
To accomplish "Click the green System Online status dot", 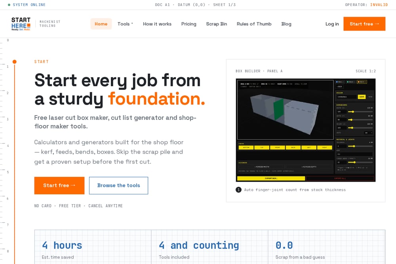I will [x=9, y=5].
